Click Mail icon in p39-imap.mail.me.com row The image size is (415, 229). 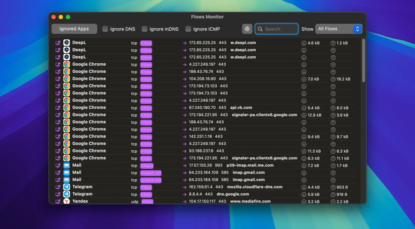click(x=67, y=165)
